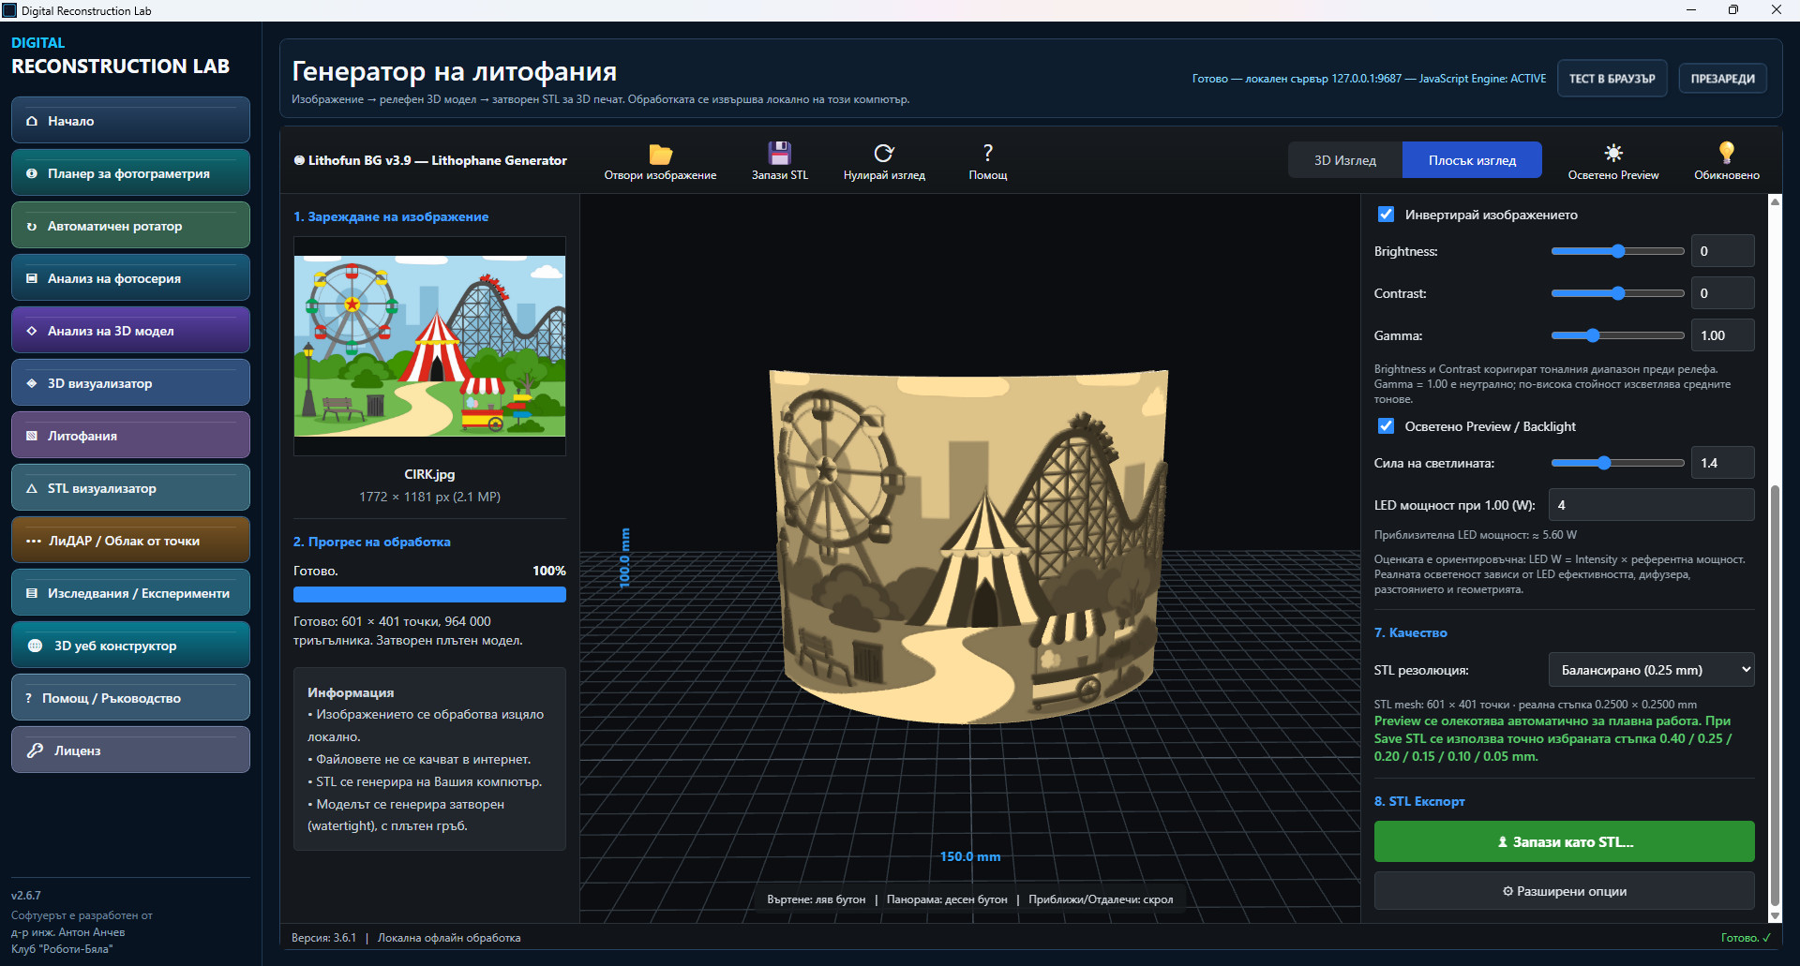The height and width of the screenshot is (966, 1800).
Task: Click the ПРЕЗАРЕДИ button
Action: (1722, 79)
